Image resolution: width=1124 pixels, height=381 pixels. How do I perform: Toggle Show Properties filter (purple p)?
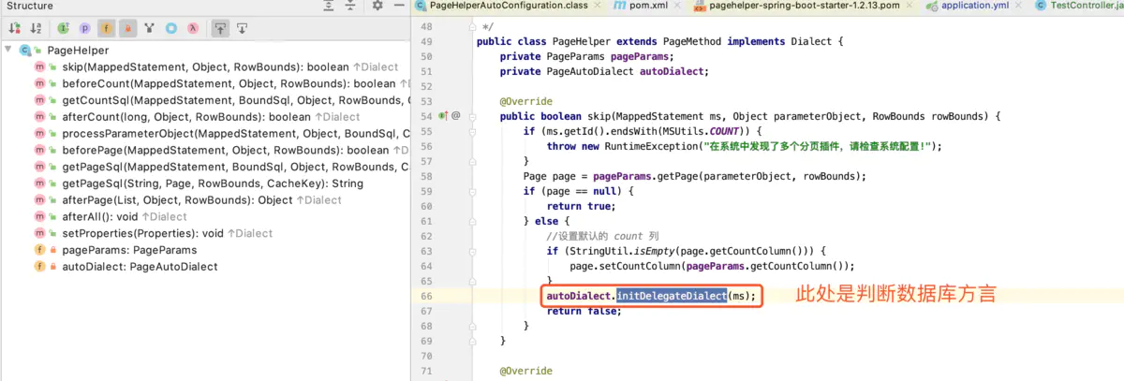point(84,29)
